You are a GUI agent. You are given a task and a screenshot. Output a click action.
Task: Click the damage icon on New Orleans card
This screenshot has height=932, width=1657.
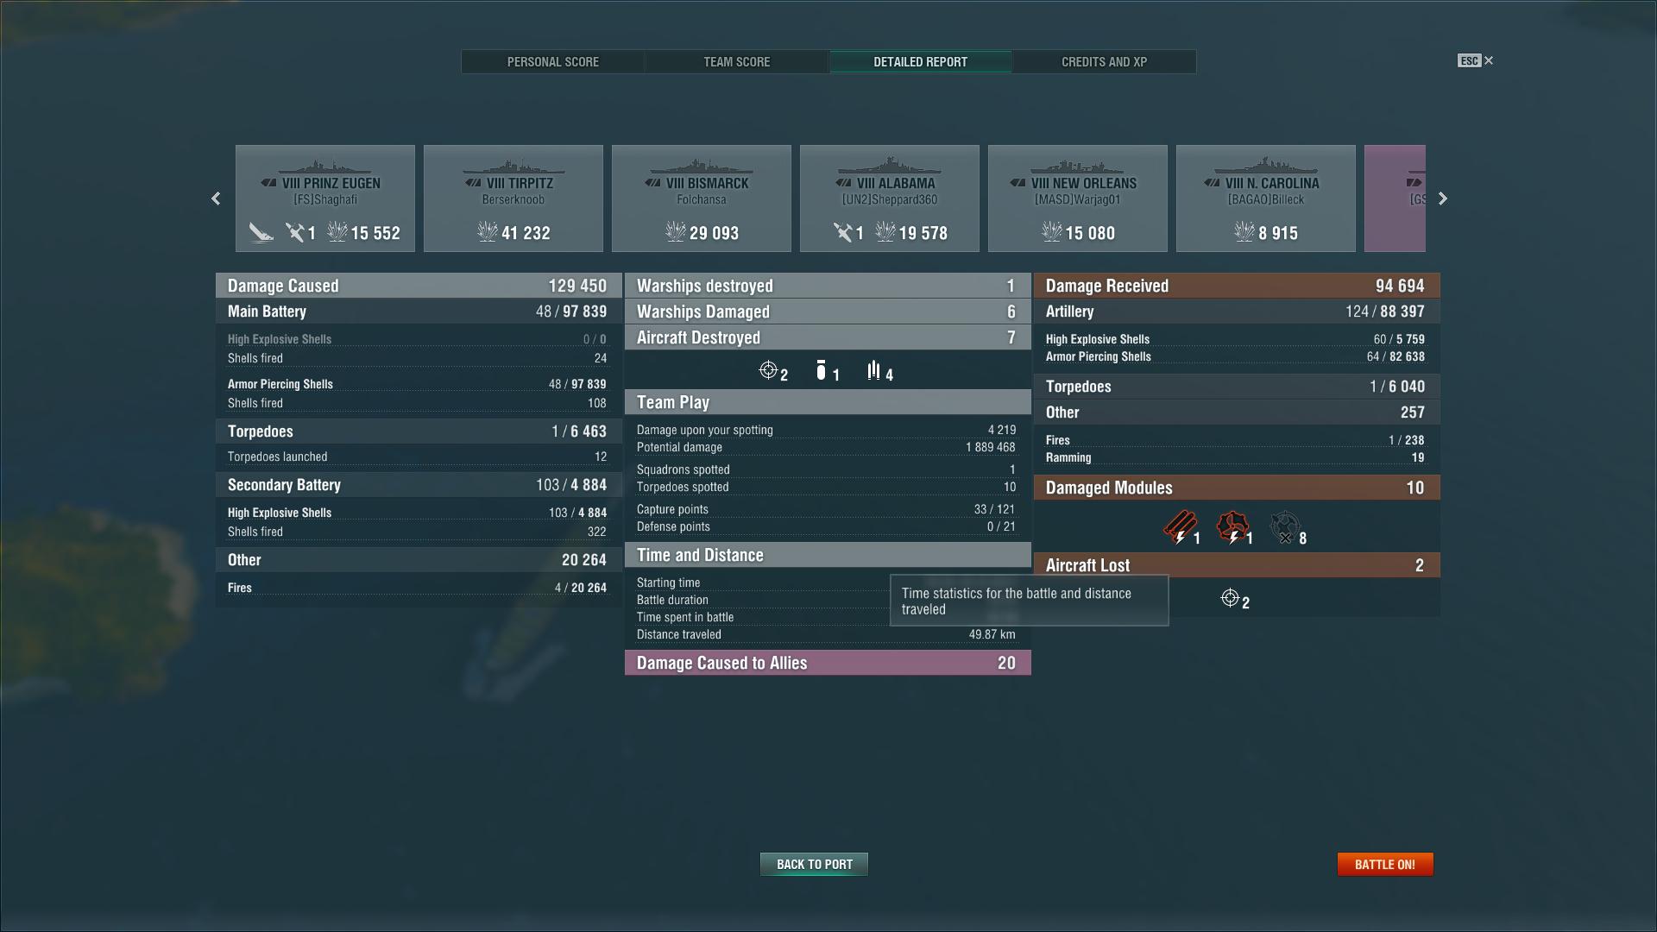point(1052,231)
